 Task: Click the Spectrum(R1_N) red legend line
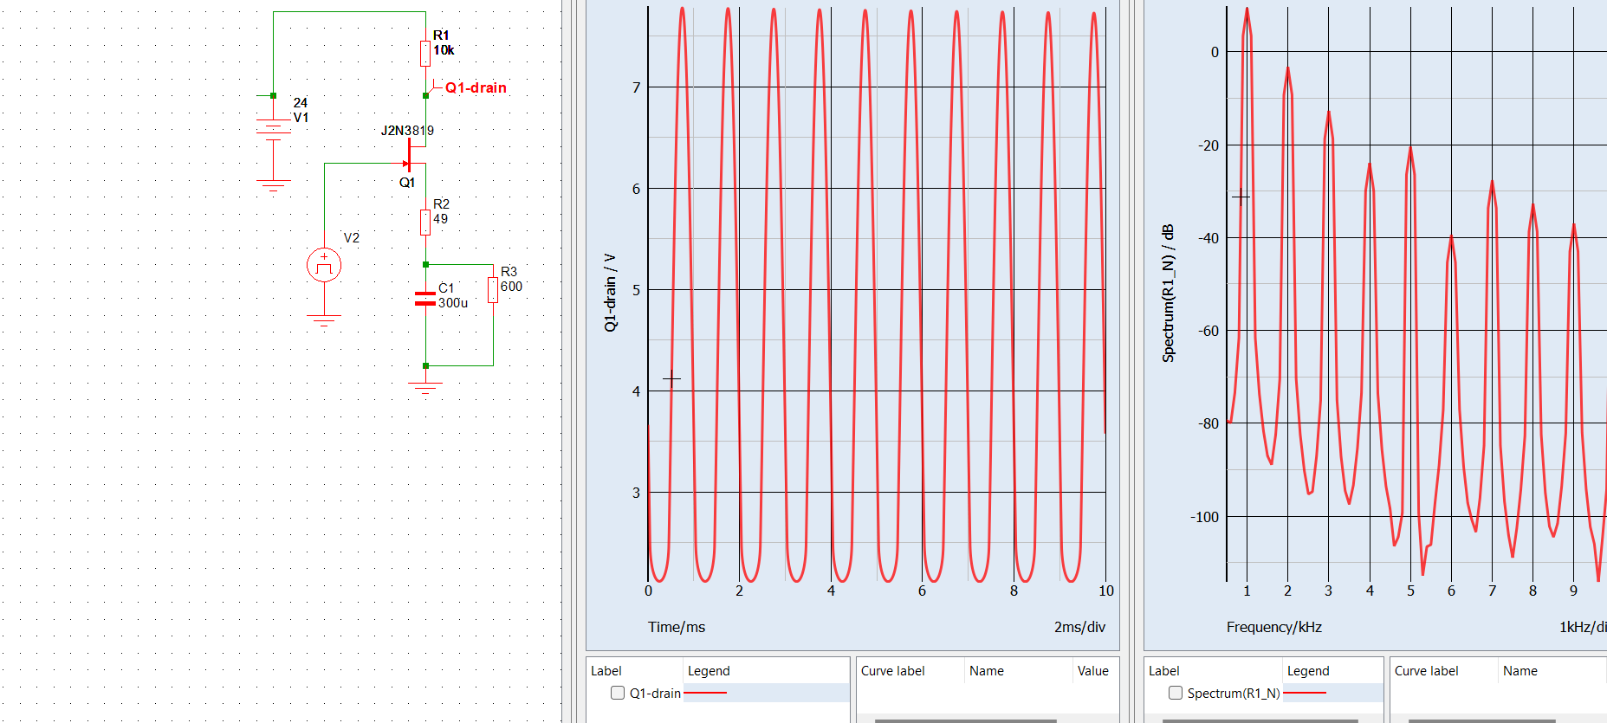1305,693
